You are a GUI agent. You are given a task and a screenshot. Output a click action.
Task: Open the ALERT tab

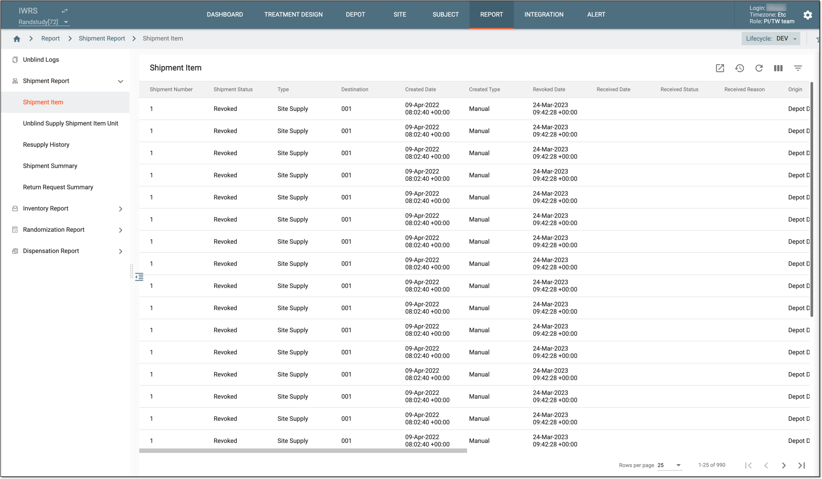[596, 14]
